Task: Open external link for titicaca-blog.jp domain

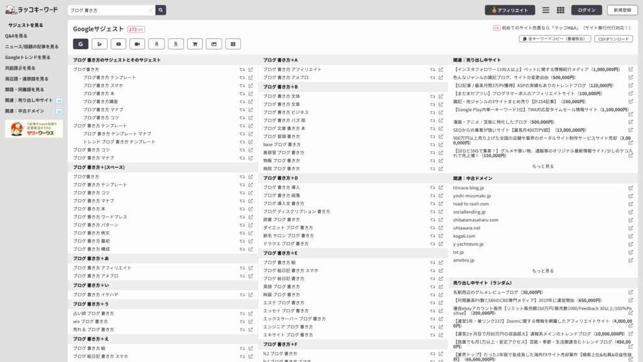Action: 630,188
